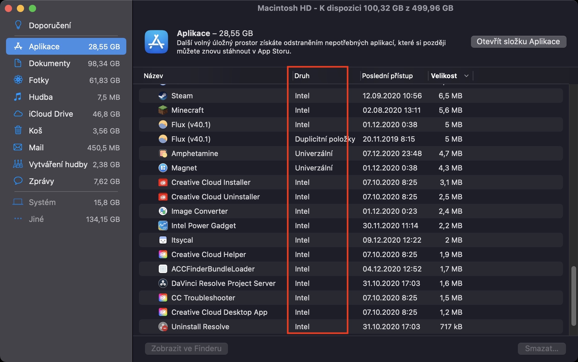Image resolution: width=578 pixels, height=362 pixels.
Task: Select the Minecraft grass block icon
Action: coord(163,110)
